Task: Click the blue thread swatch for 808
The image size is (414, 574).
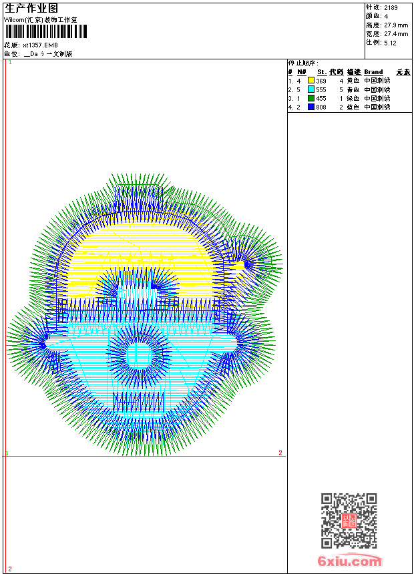Action: (311, 107)
